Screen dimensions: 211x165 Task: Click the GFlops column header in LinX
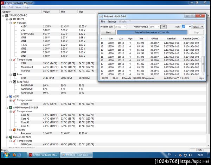point(154,39)
